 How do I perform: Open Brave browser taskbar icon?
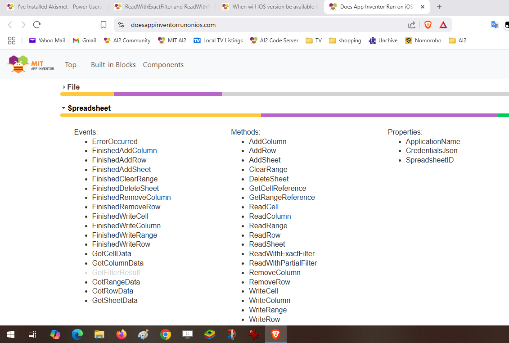[276, 334]
